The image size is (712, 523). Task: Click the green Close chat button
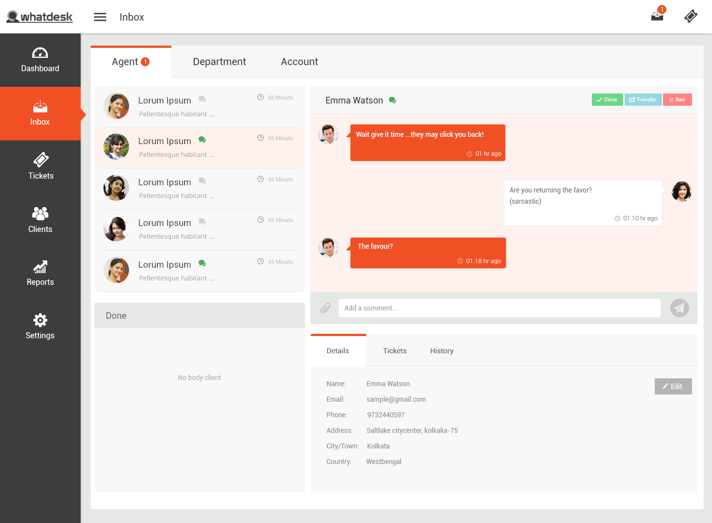point(607,100)
